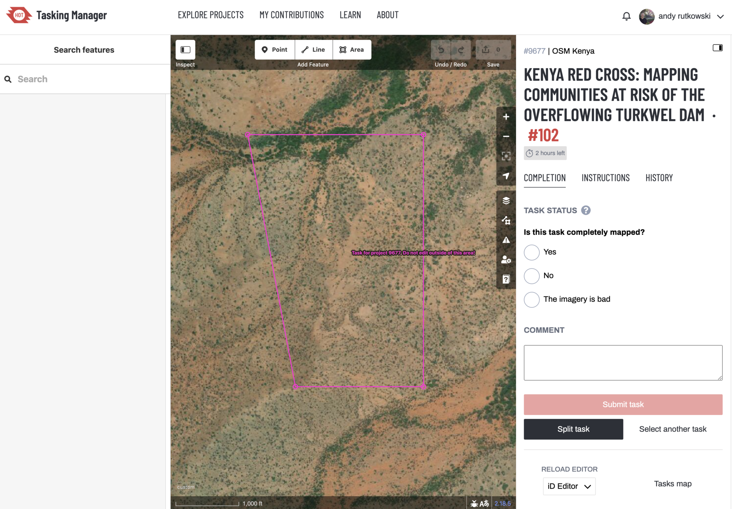Choose The imagery is bad option
732x509 pixels.
[532, 300]
